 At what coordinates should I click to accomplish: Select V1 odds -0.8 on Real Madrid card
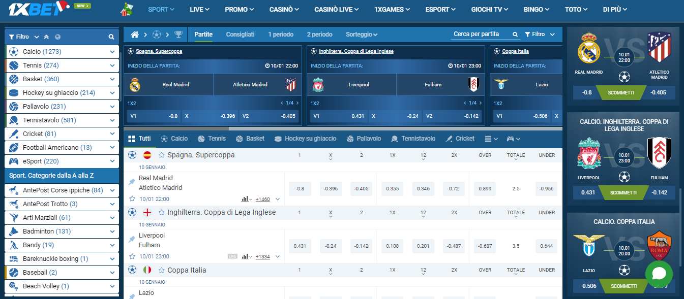click(153, 116)
